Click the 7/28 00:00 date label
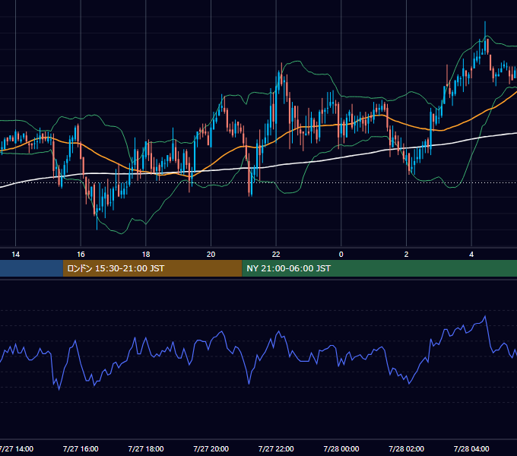Screen dimensions: 517x456 tap(341, 448)
